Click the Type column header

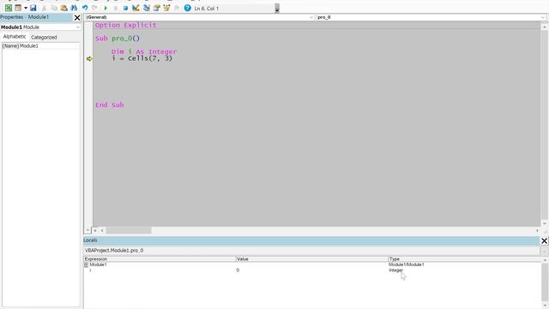[465, 259]
